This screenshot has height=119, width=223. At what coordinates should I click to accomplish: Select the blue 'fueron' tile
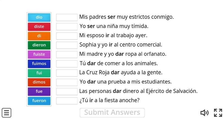click(x=39, y=101)
